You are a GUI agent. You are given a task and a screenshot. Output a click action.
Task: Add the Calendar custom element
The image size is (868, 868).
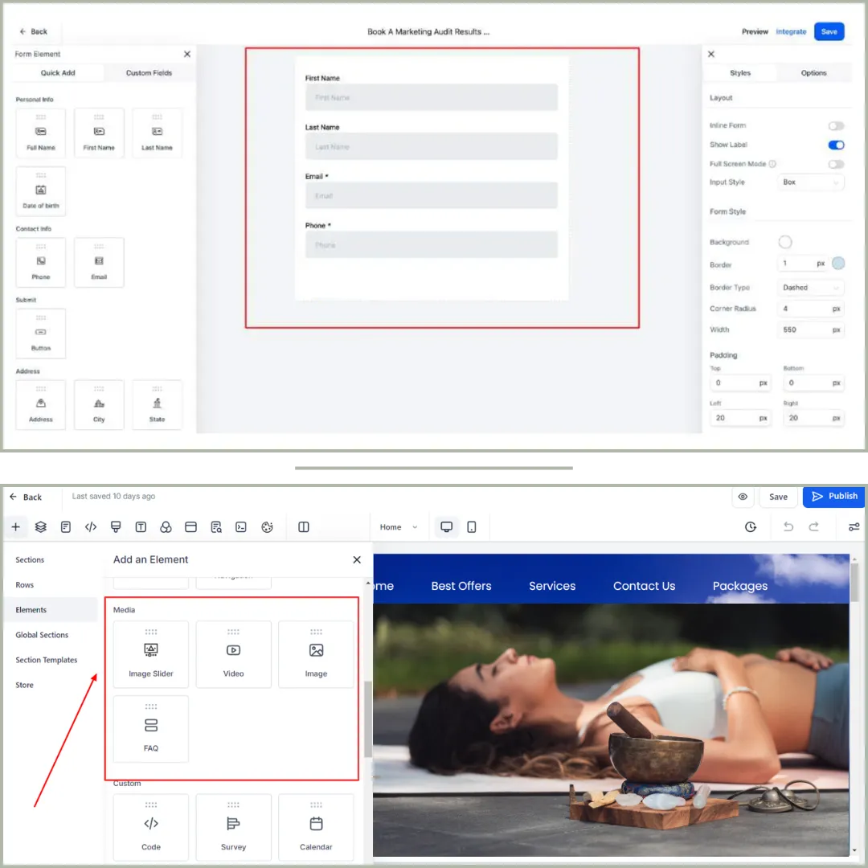click(316, 828)
